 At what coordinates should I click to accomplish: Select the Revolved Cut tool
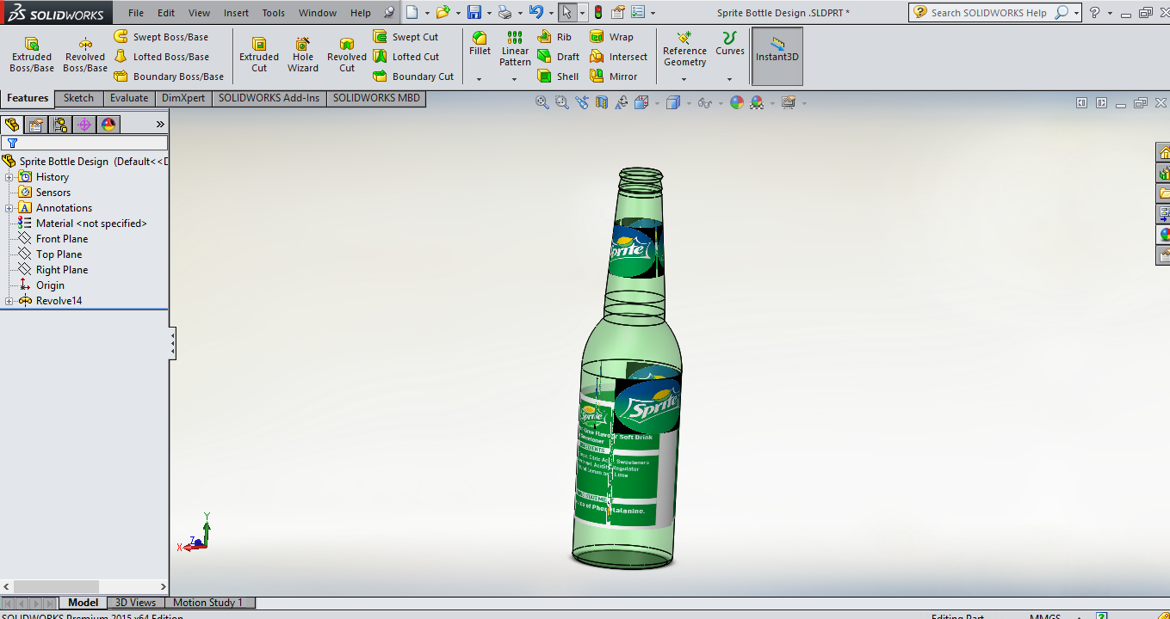[x=347, y=55]
